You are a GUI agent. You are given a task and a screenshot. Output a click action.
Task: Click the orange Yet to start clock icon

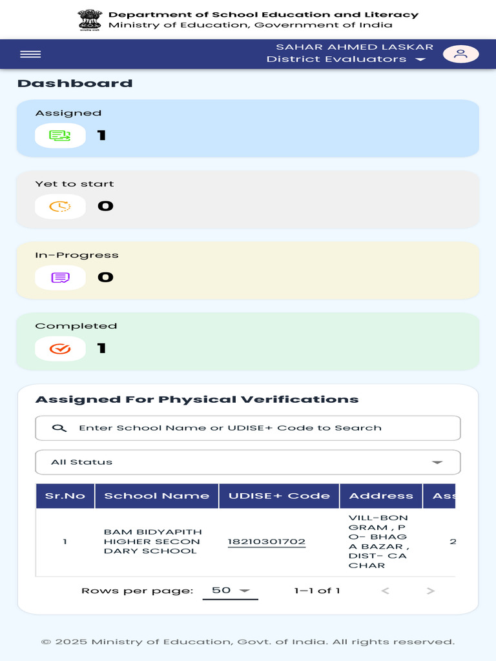pos(60,206)
